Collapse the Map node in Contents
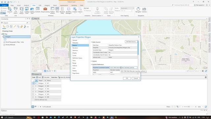Image resolution: width=211 pixels, height=119 pixels. coord(2,34)
